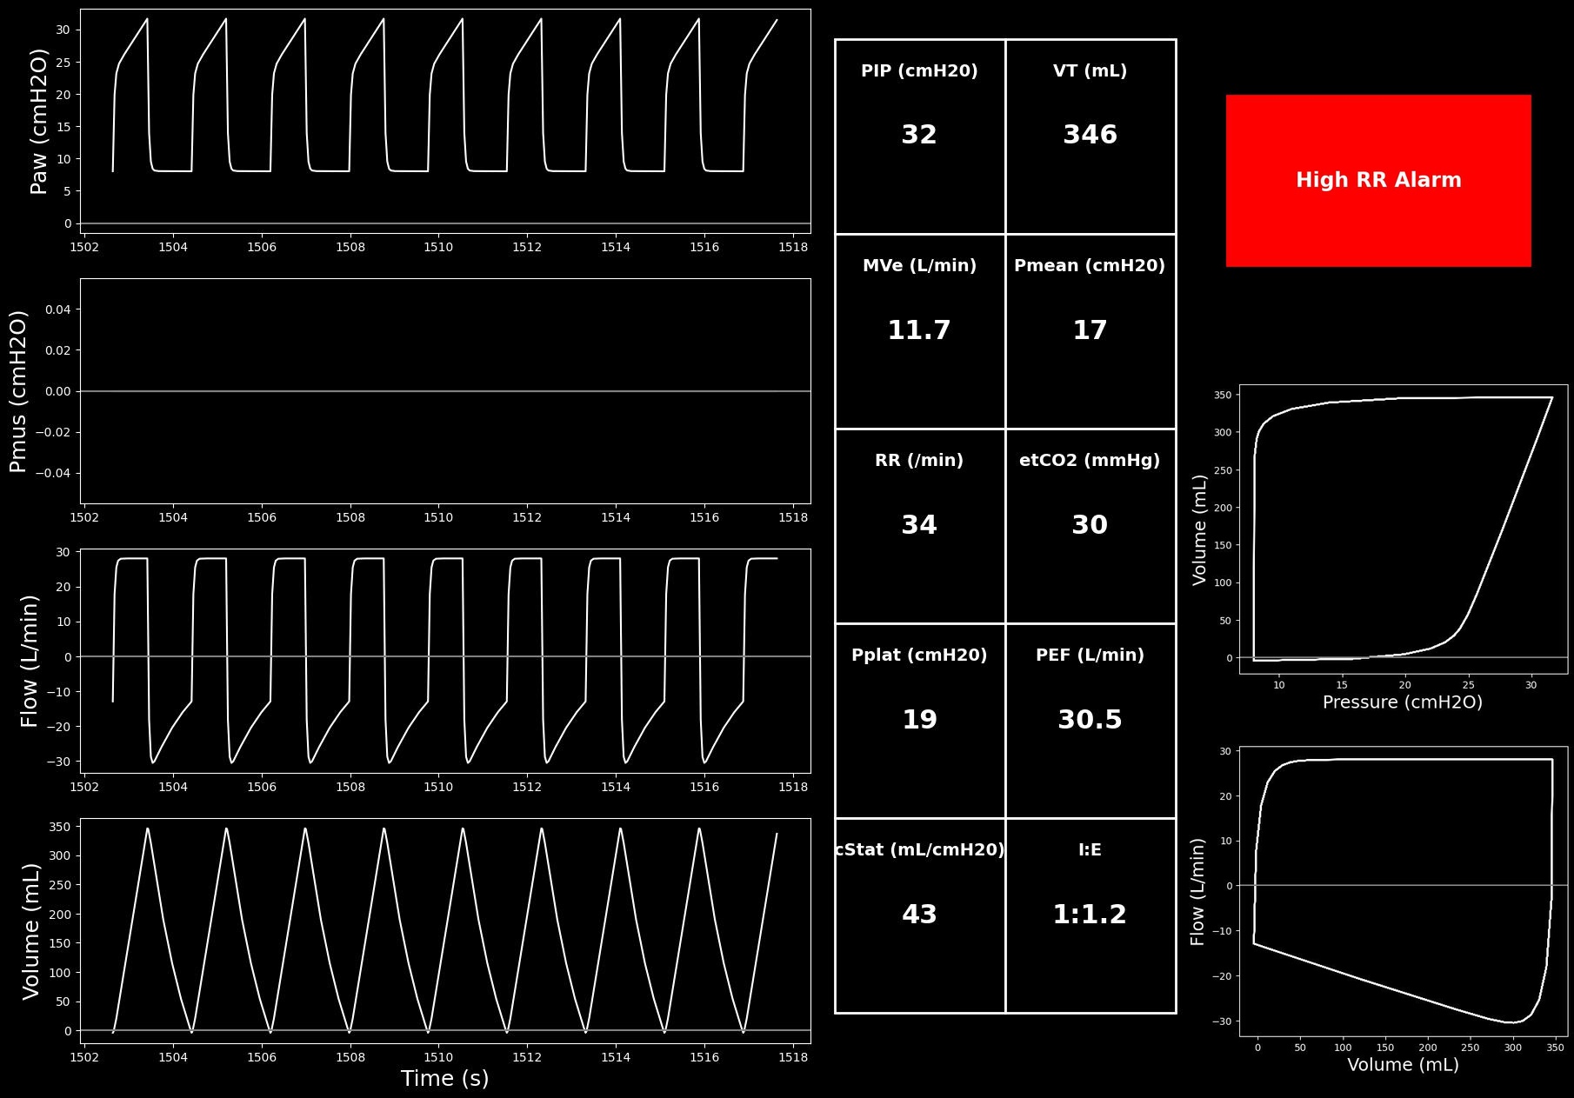Click the PEF (L/min) label
Image resolution: width=1574 pixels, height=1098 pixels.
tap(1090, 655)
